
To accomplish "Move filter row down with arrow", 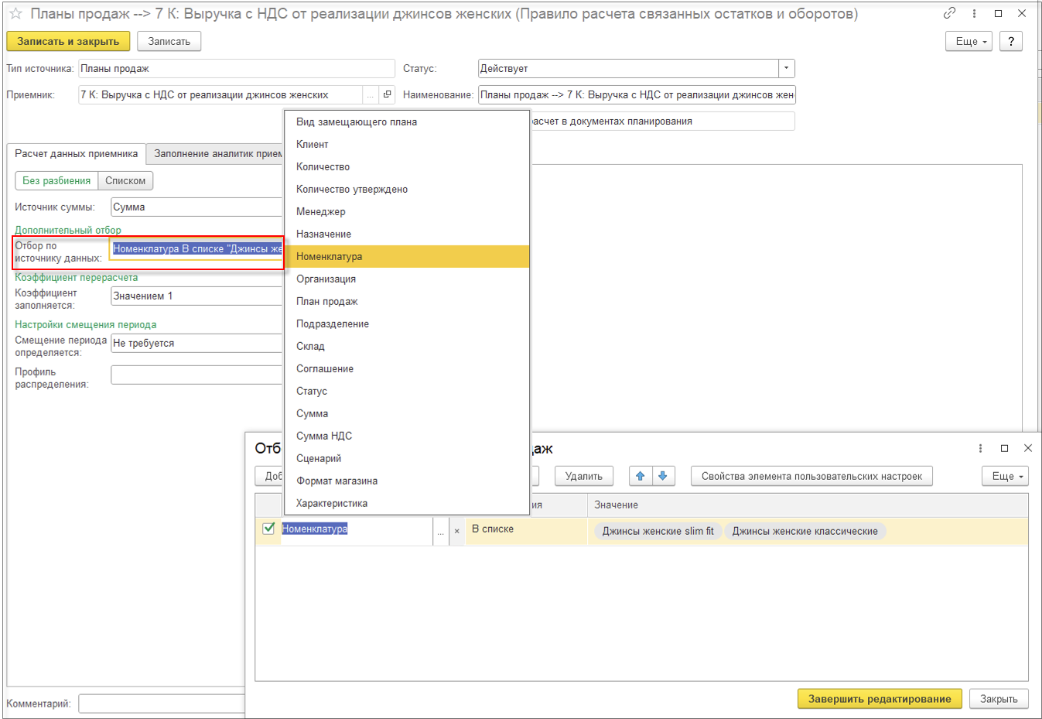I will (x=663, y=476).
